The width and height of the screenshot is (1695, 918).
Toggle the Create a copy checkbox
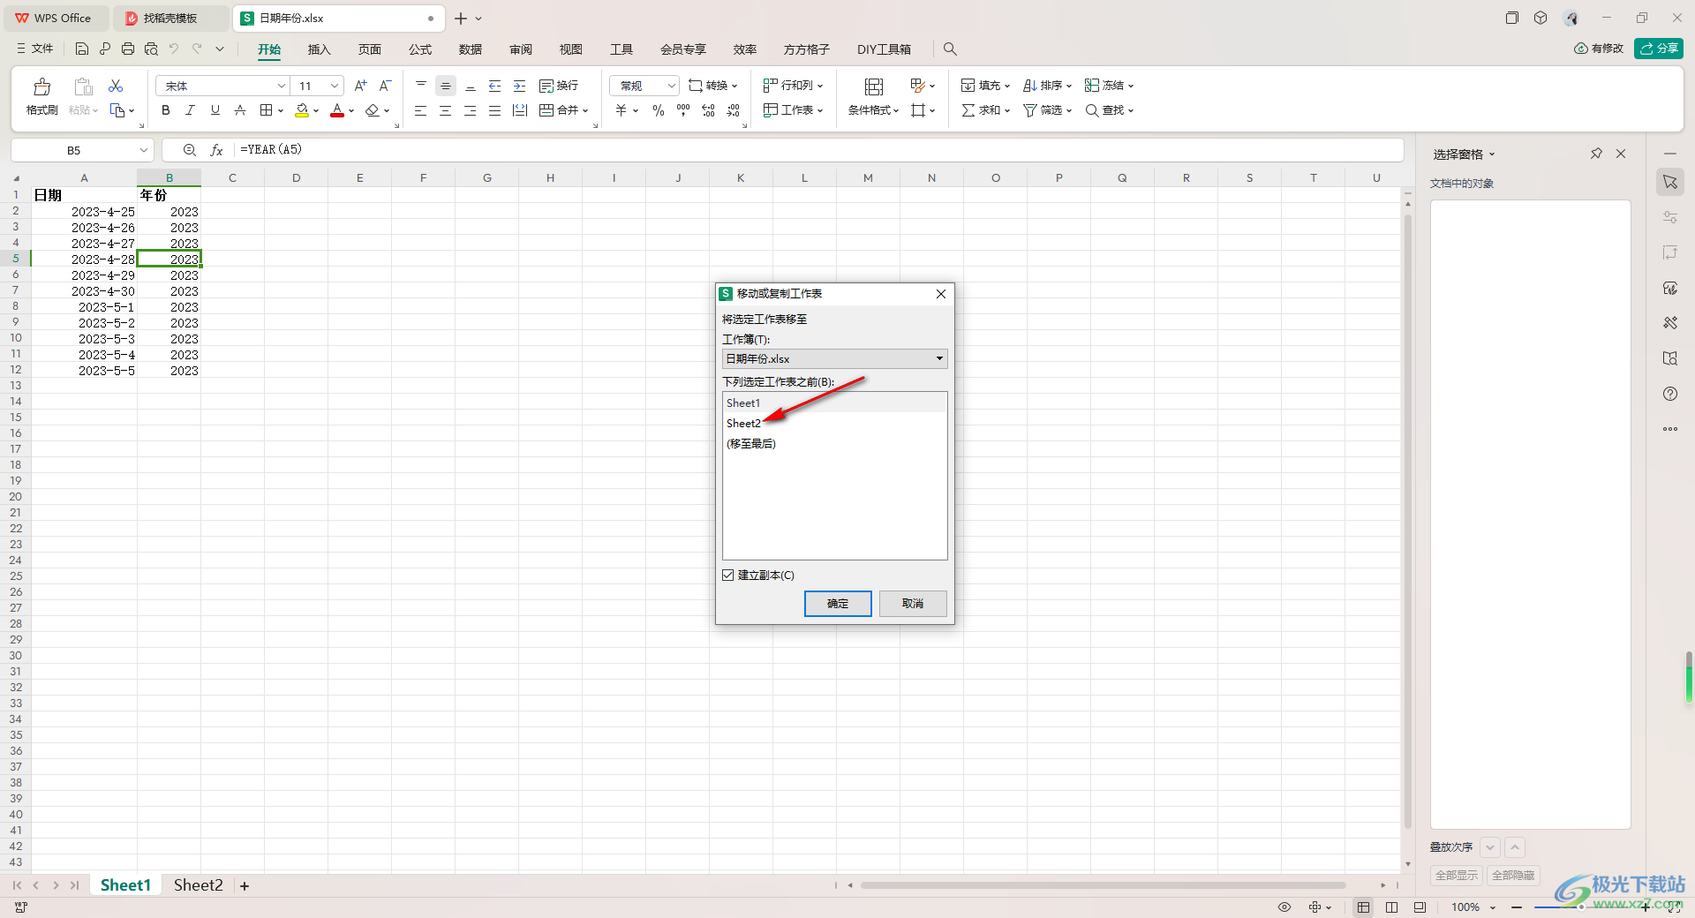[x=728, y=575]
